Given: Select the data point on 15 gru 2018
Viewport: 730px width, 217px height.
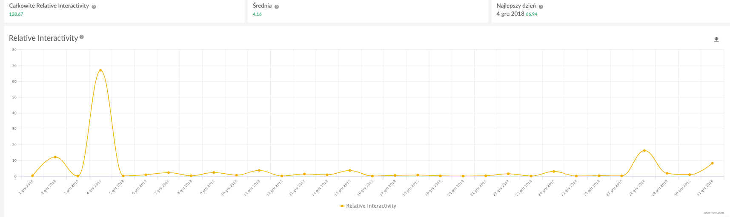Looking at the screenshot, I should pyautogui.click(x=350, y=171).
